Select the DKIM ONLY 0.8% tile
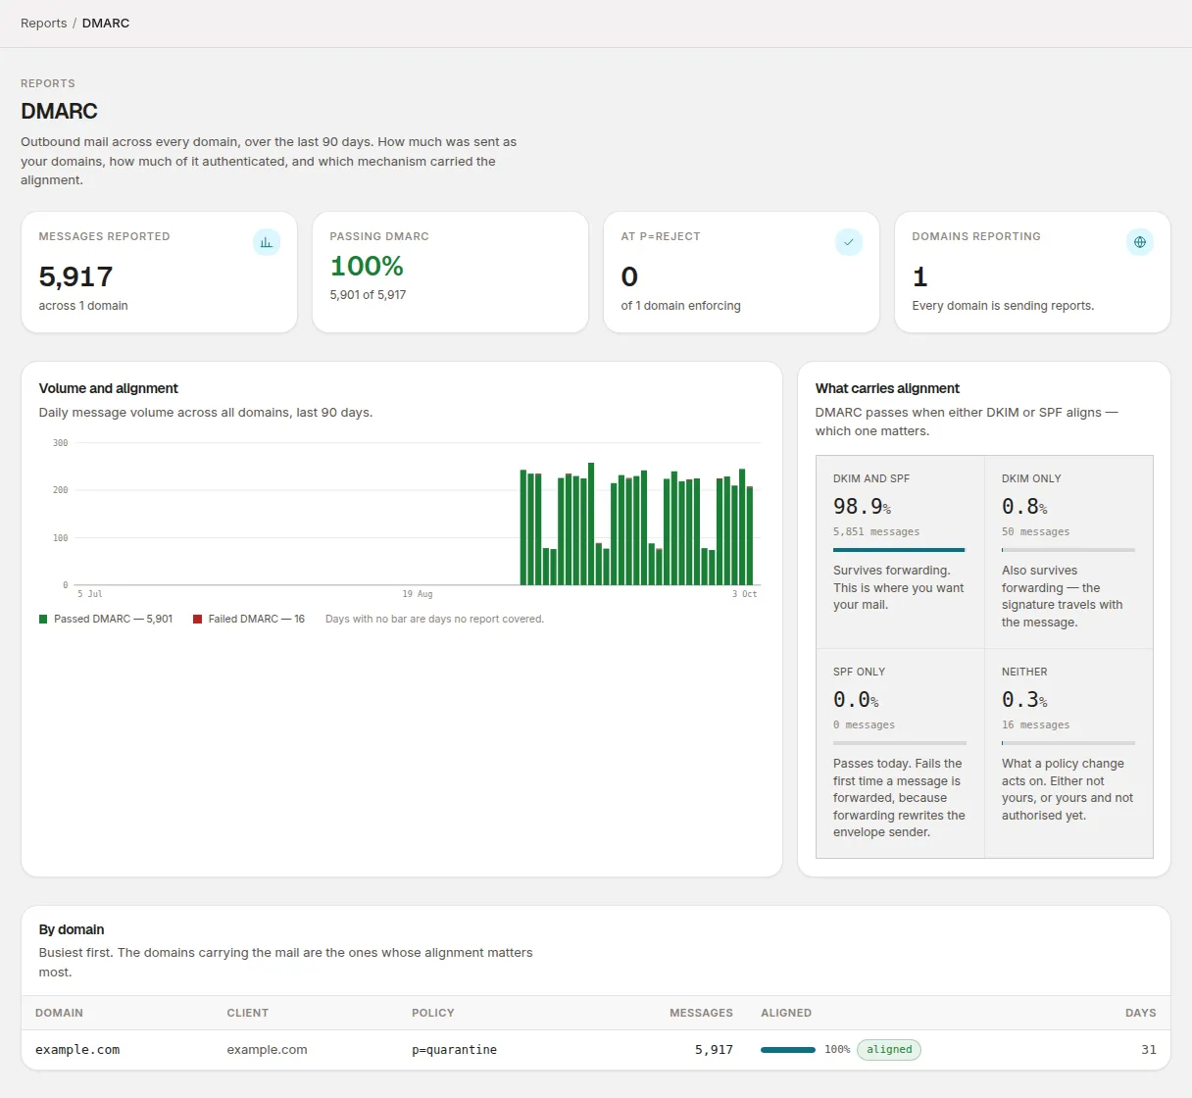1192x1098 pixels. pos(1068,552)
